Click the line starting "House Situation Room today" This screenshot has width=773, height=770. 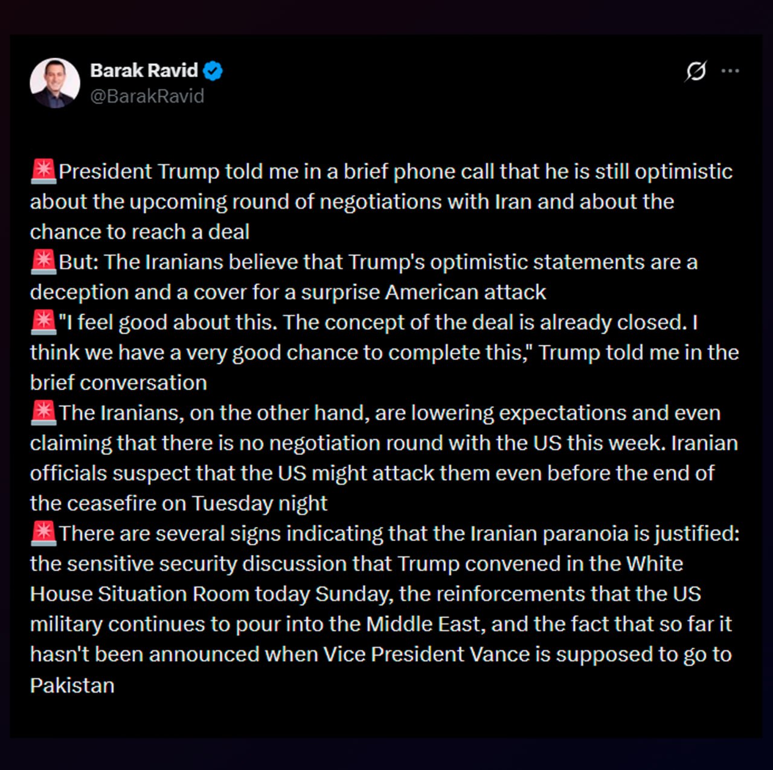(365, 594)
